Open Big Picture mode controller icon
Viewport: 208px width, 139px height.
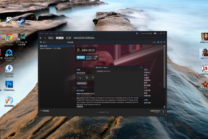tap(155, 33)
